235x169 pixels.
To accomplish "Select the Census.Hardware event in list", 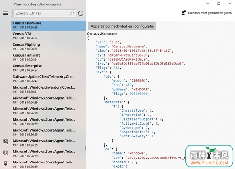I will click(x=49, y=26).
